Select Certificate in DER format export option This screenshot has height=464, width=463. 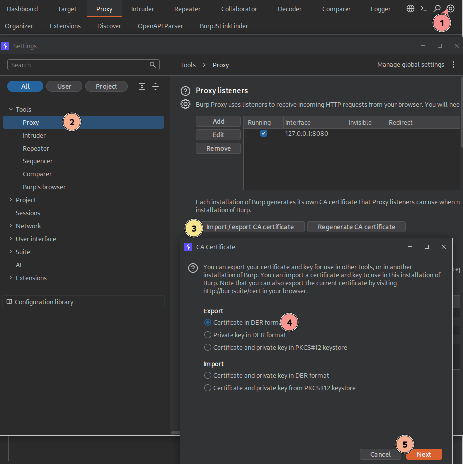click(x=208, y=322)
